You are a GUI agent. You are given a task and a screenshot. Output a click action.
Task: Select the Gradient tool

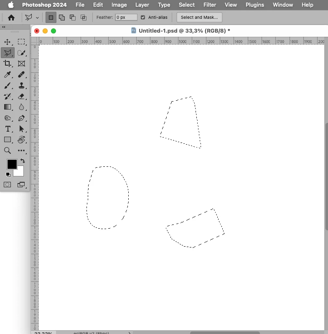pos(8,107)
